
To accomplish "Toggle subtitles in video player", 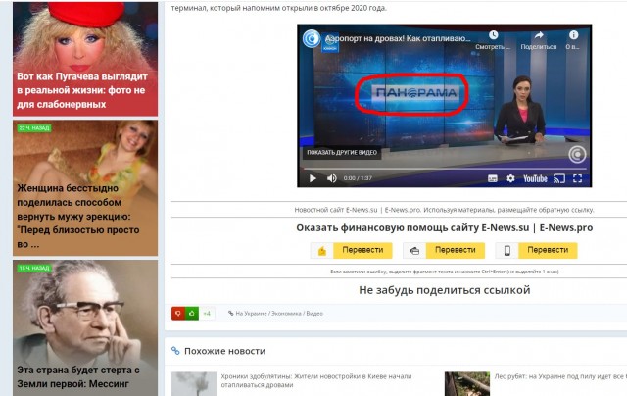I will (493, 178).
